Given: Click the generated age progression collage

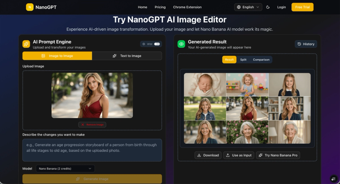Looking at the screenshot, I should coord(247,108).
